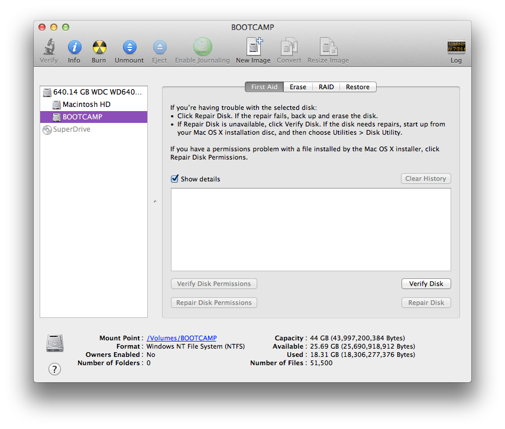Click the Resize Image toolbar icon
Image resolution: width=505 pixels, height=429 pixels.
click(328, 47)
